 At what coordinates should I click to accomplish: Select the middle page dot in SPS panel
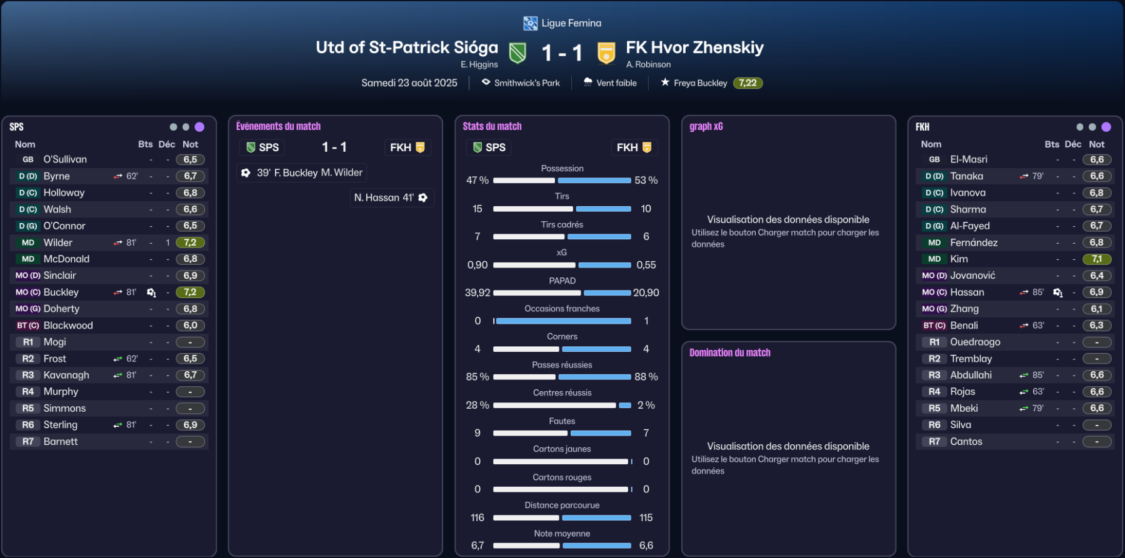(186, 127)
